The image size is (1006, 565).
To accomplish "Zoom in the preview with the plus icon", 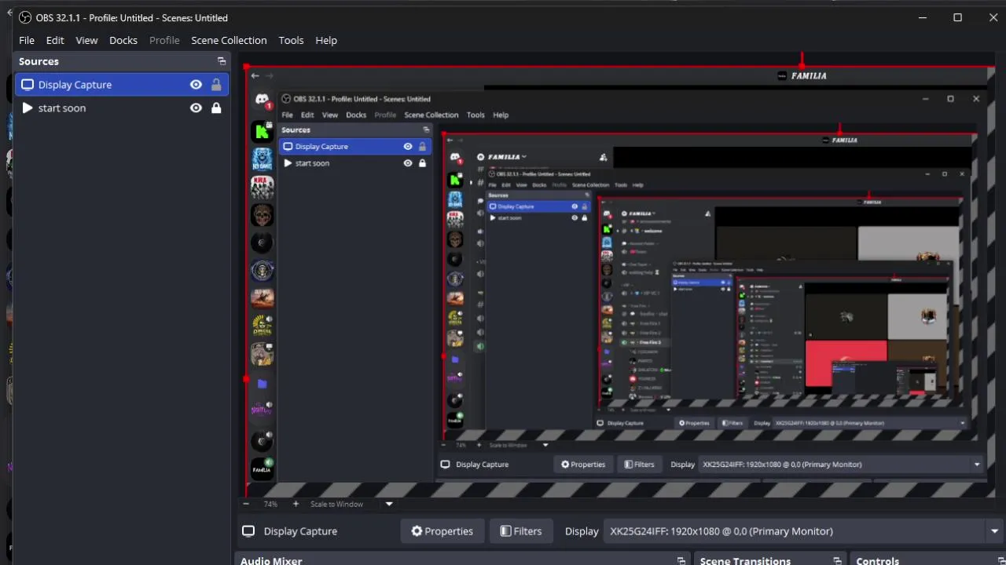I will coord(296,504).
